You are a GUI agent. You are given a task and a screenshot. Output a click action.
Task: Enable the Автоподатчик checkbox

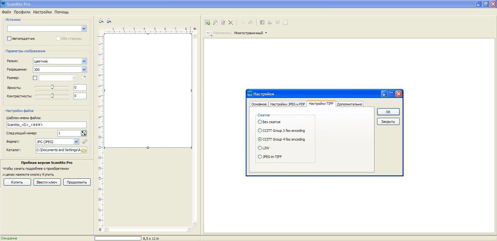9,39
